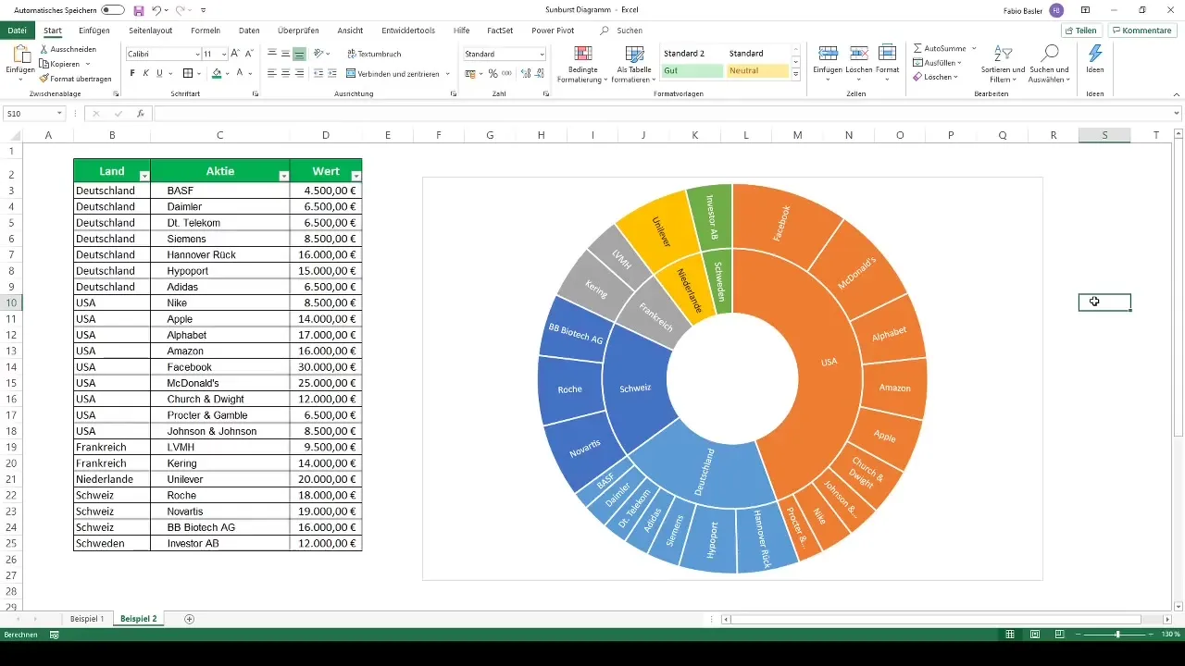Open the Land column filter dropdown
The height and width of the screenshot is (666, 1185).
pos(143,176)
